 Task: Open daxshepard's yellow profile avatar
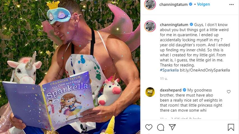click(150, 92)
